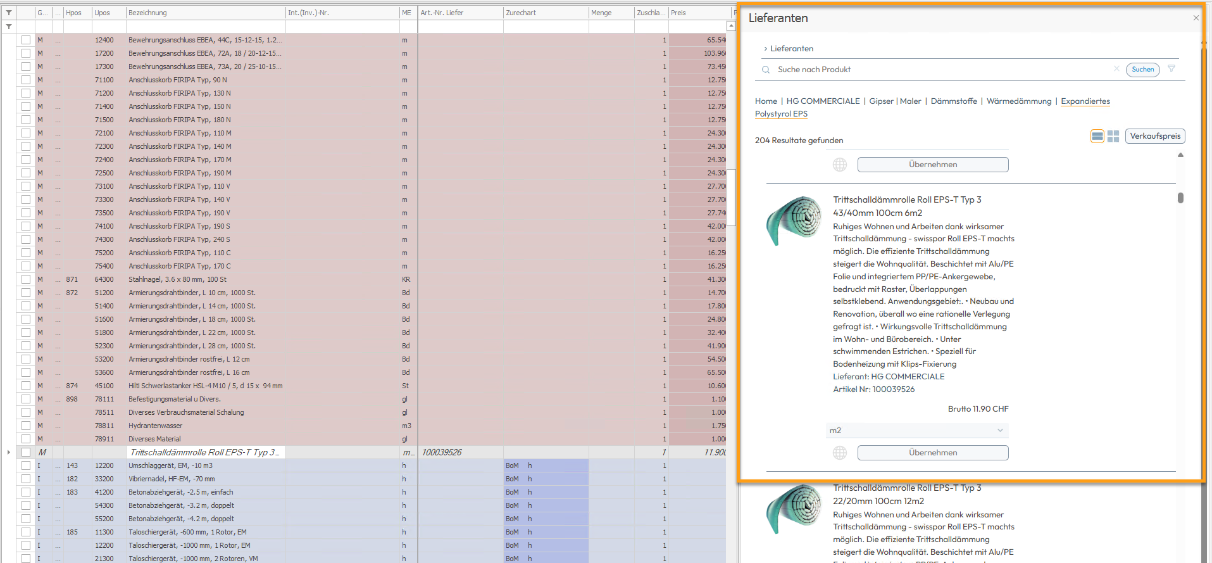
Task: Check the Umschlaggerät, EM, -10 m3 row
Action: coord(26,465)
